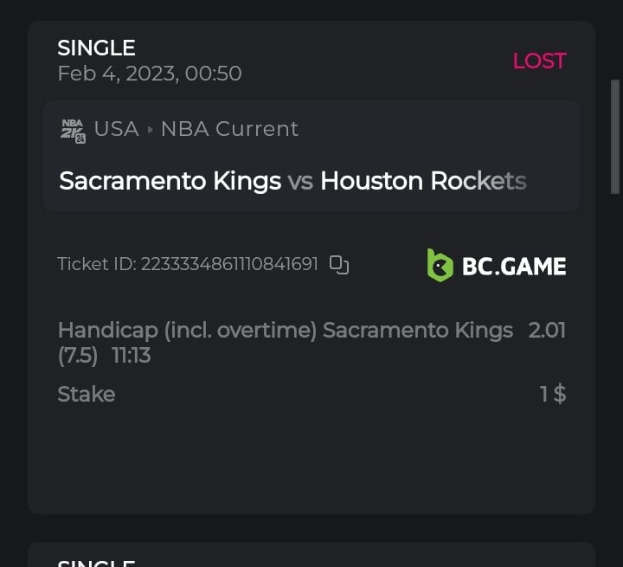This screenshot has height=567, width=623.
Task: Click the Handicap Sacramento Kings selection text
Action: click(285, 330)
